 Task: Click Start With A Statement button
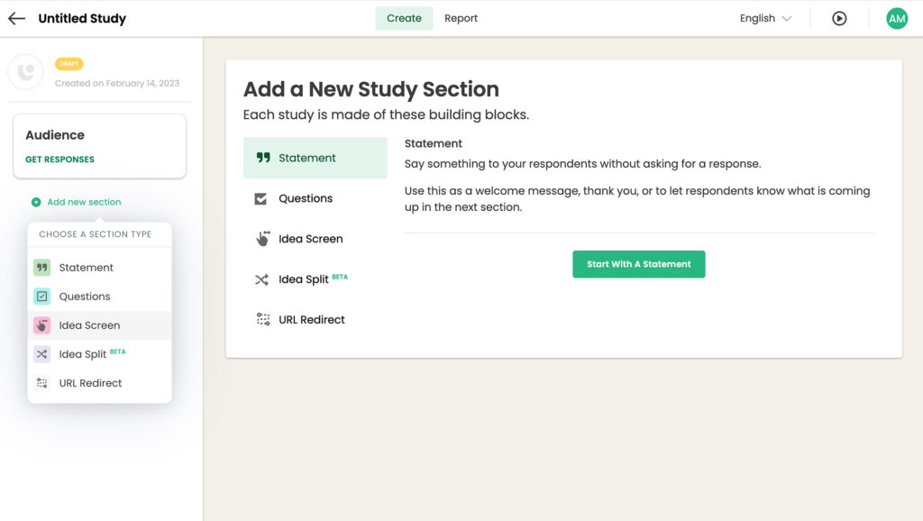click(x=639, y=264)
